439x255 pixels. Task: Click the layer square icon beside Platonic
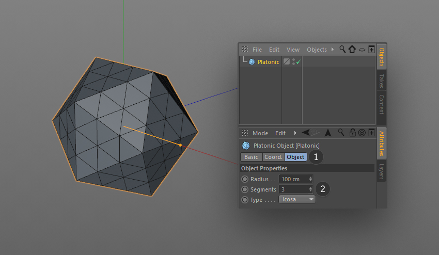[287, 61]
